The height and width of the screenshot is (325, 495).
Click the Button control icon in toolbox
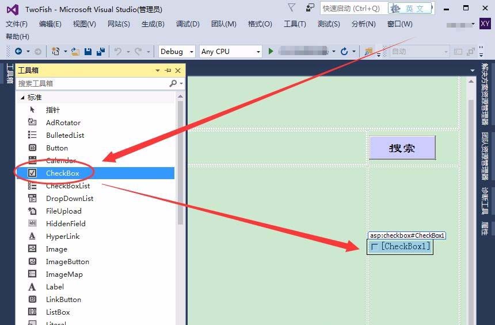coord(32,148)
